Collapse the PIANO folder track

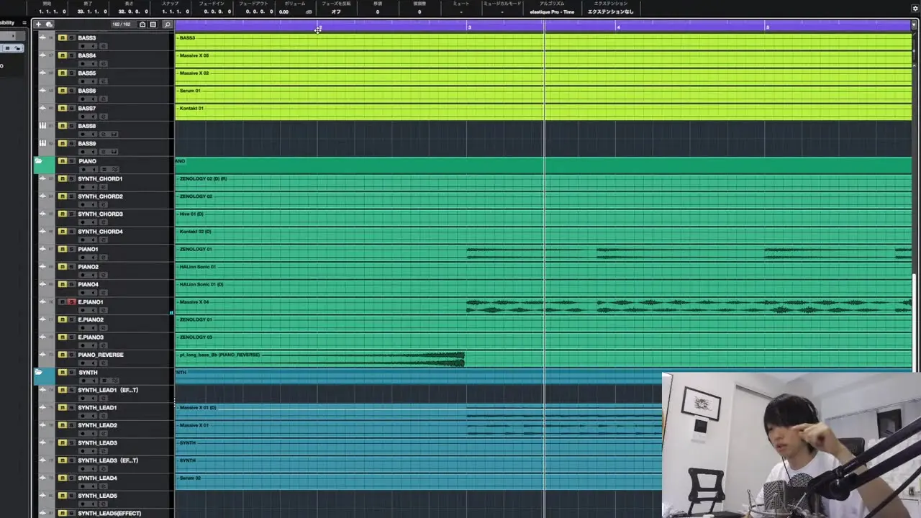tap(38, 161)
